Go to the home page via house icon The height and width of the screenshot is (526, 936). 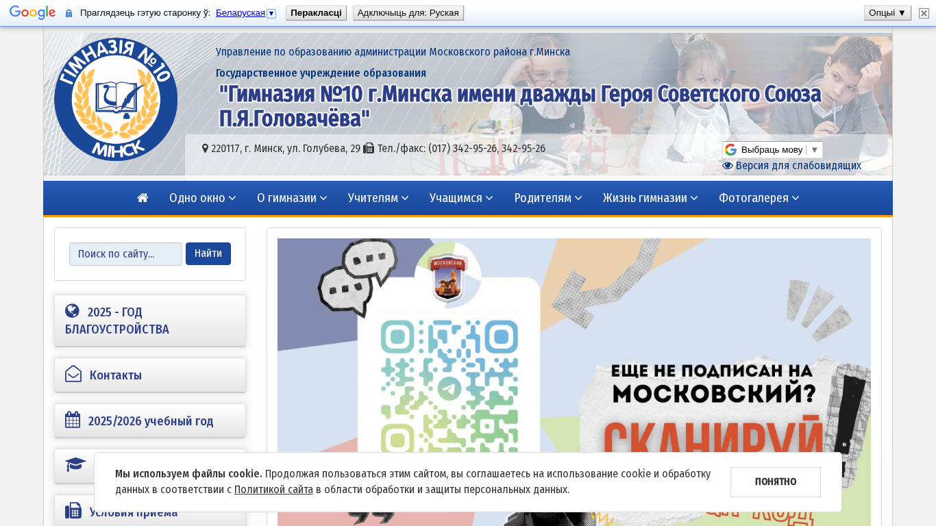[x=143, y=198]
